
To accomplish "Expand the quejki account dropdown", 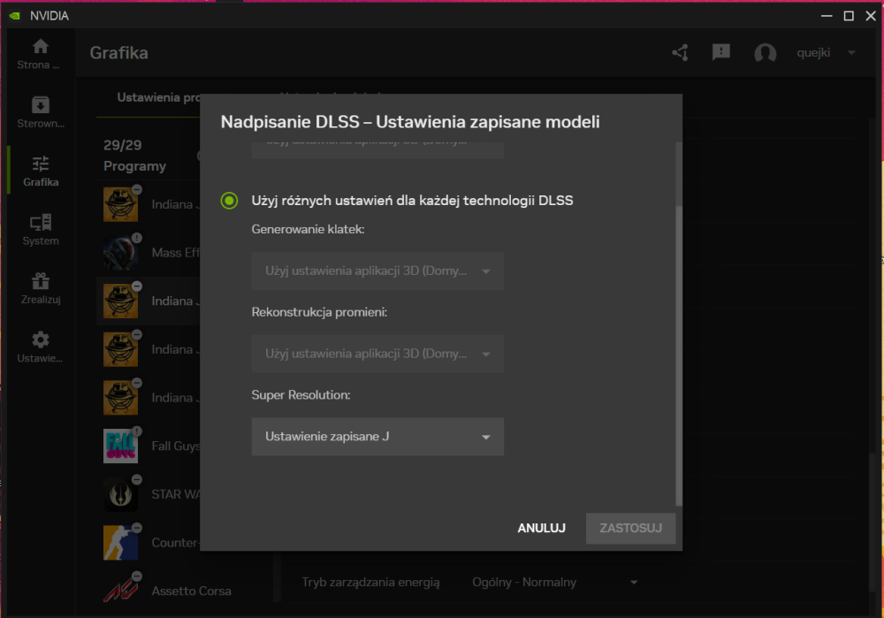I will pyautogui.click(x=851, y=53).
